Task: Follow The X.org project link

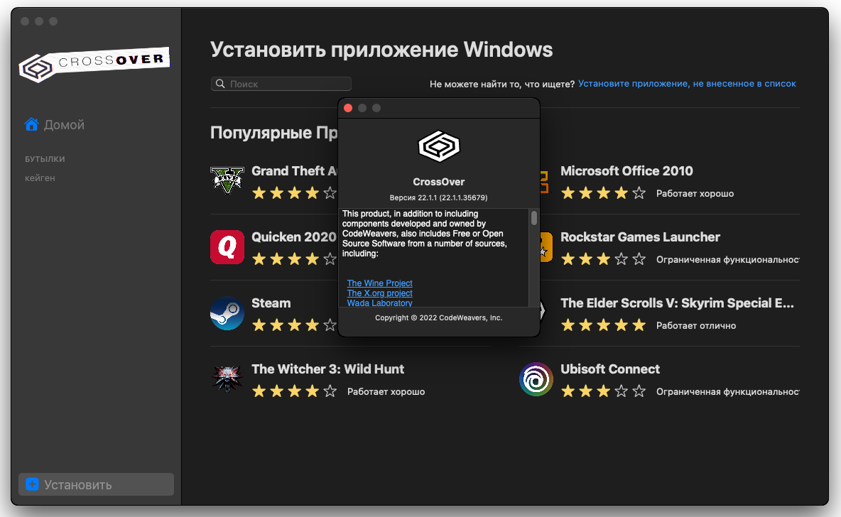Action: tap(379, 293)
